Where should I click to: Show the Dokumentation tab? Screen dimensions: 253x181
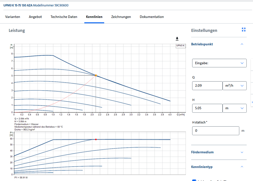tap(152, 17)
